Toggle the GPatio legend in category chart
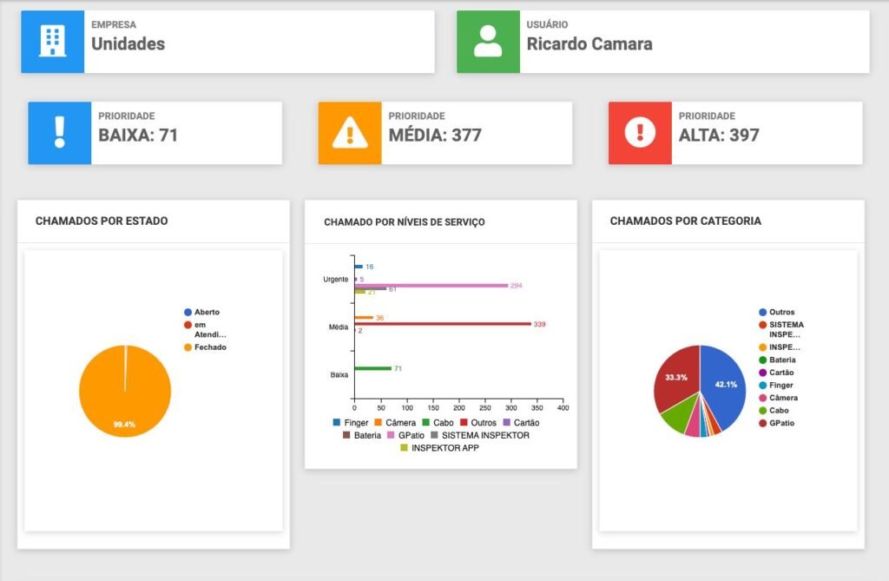Screen dimensions: 889x581 (781, 424)
